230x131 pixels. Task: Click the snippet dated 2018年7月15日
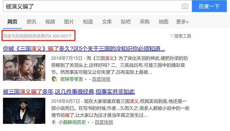(x=119, y=65)
